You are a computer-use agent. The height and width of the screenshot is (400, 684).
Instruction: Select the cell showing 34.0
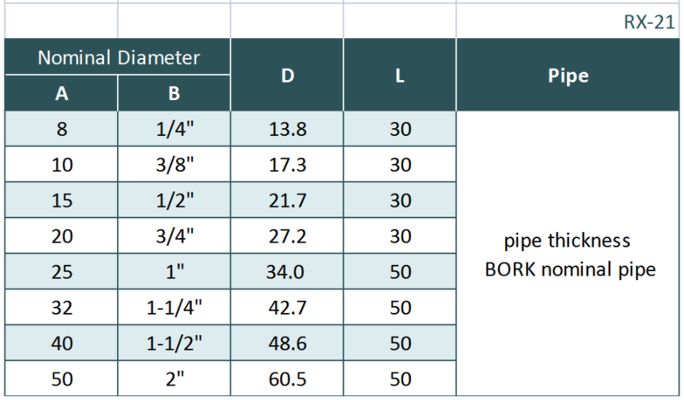tap(287, 273)
